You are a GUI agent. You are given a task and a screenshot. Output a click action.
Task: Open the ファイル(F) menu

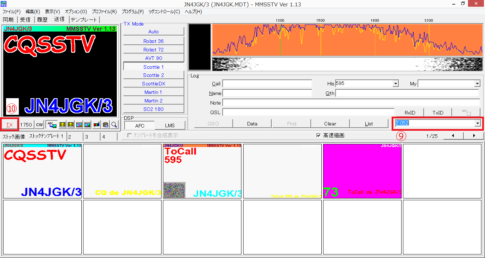pyautogui.click(x=12, y=12)
